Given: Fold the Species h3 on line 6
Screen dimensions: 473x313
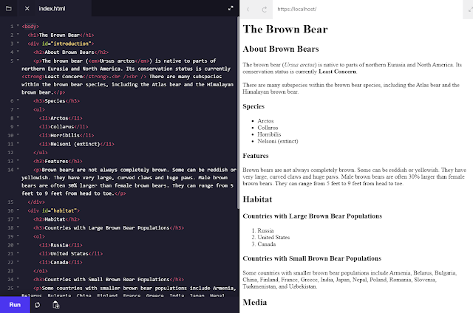Looking at the screenshot, I should point(18,100).
